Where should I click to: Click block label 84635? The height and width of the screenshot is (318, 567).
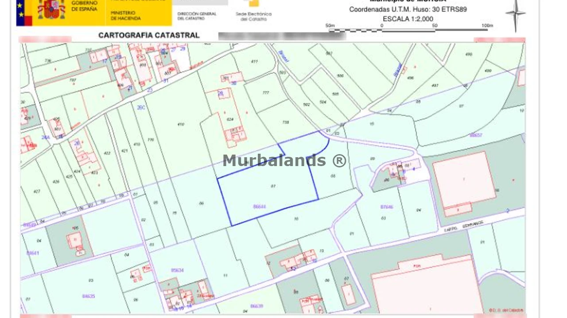click(89, 296)
